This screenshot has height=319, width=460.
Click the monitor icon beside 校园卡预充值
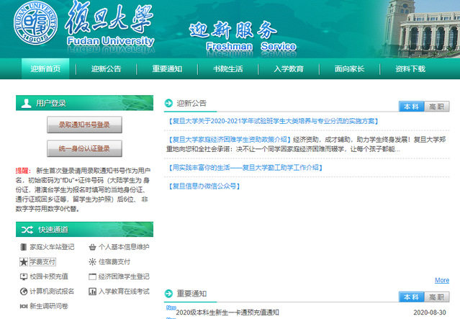[x=24, y=277]
